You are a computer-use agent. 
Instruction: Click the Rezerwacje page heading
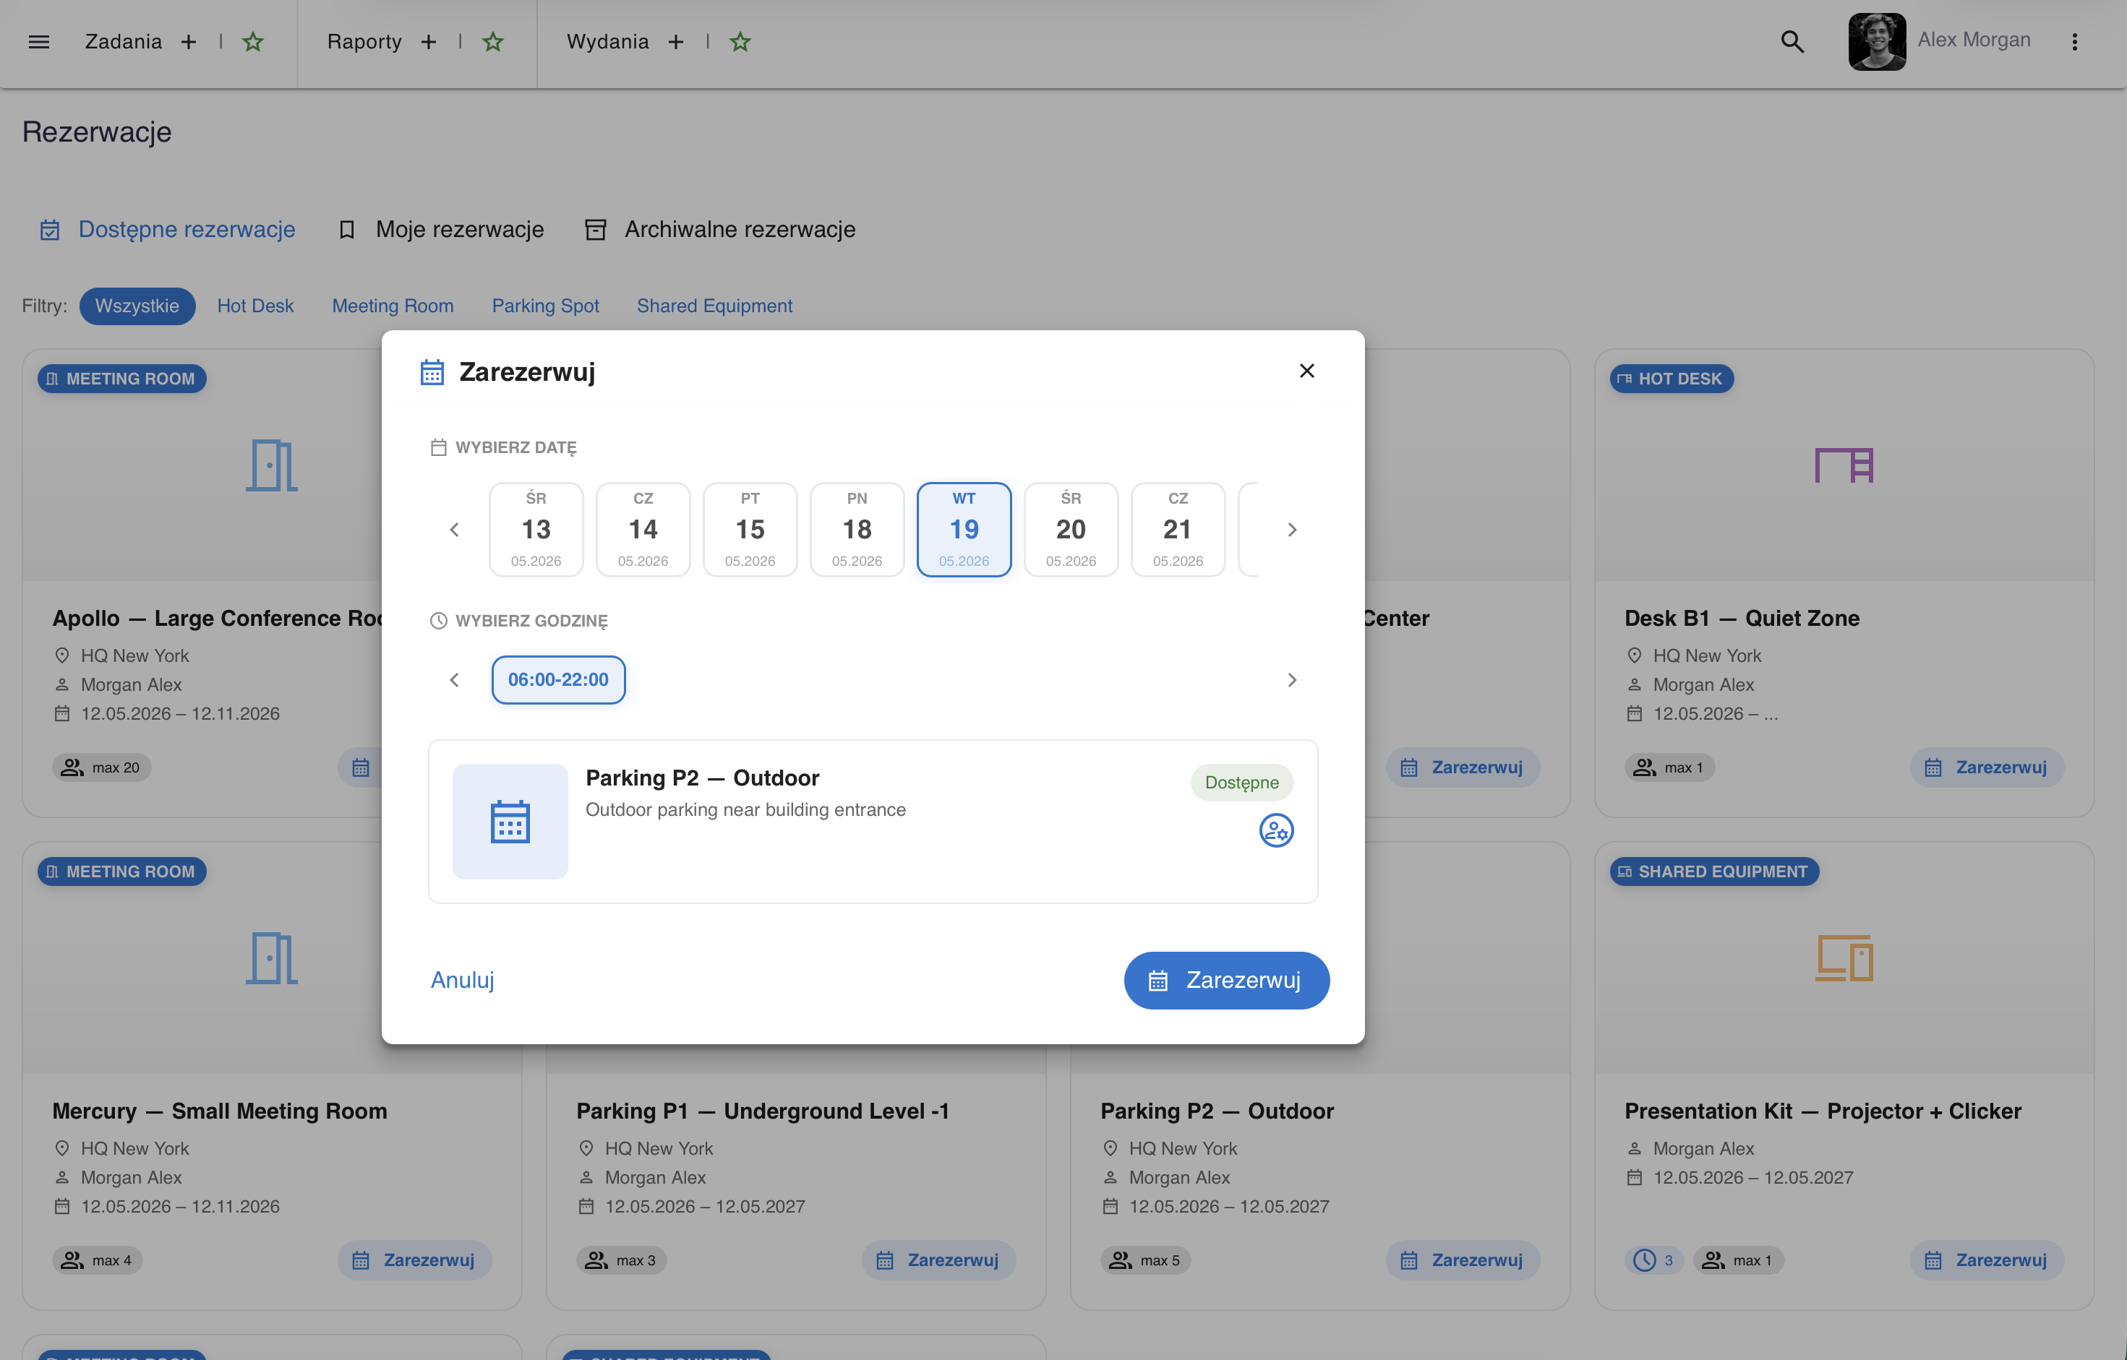[x=97, y=132]
